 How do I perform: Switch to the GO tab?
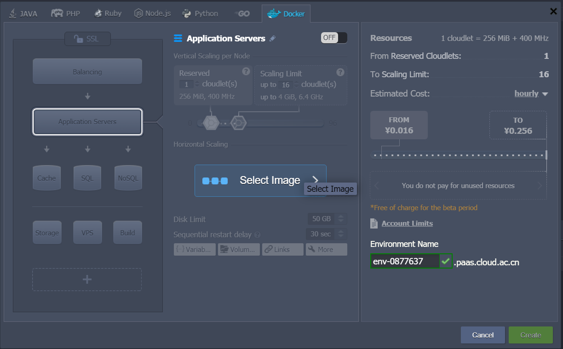click(x=242, y=13)
